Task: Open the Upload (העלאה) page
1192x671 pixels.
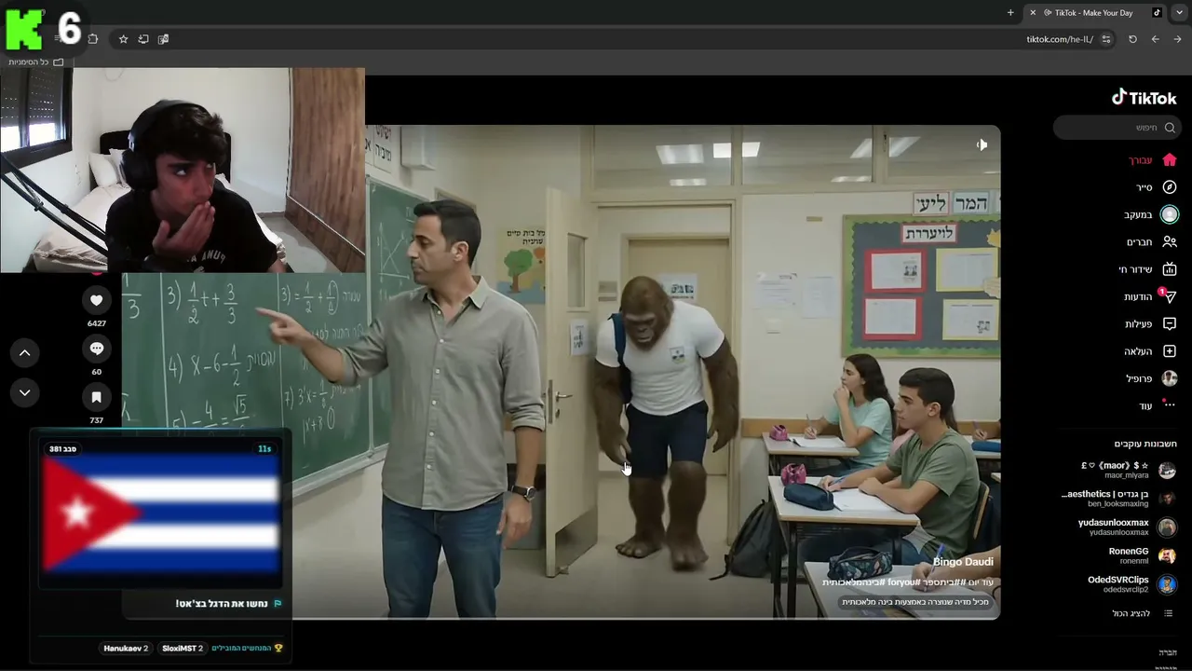Action: point(1151,351)
